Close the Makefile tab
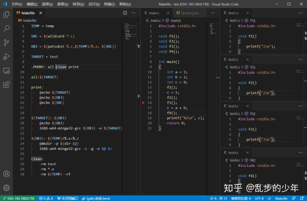The height and width of the screenshot is (201, 307). [41, 13]
